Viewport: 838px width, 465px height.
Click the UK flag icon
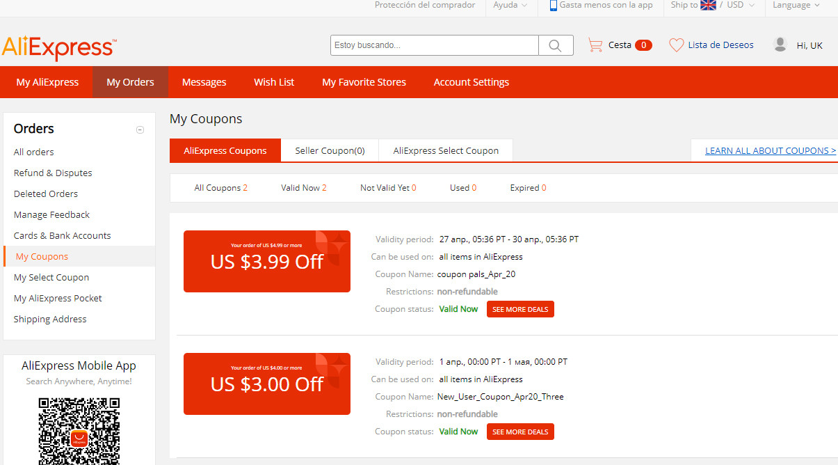click(x=708, y=5)
